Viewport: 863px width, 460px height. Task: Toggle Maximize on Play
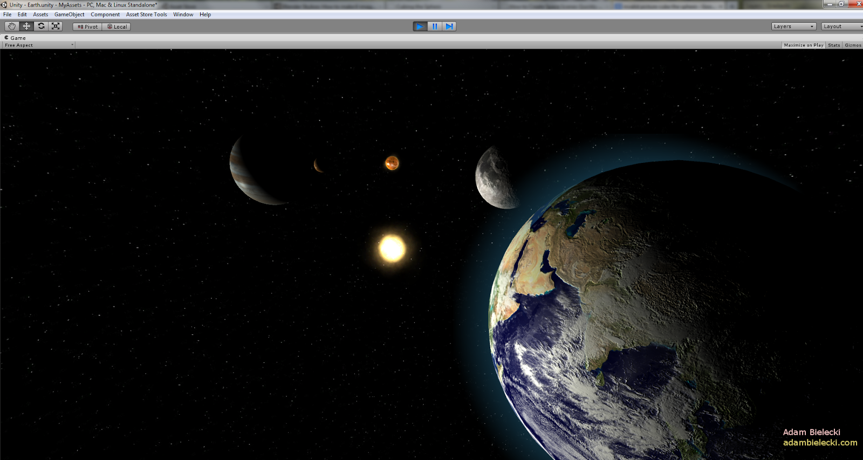(804, 45)
